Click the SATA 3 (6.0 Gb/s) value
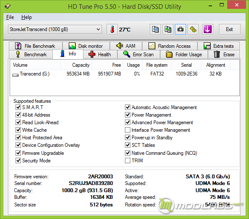Viewport: 249px width, 219px height. (208, 176)
